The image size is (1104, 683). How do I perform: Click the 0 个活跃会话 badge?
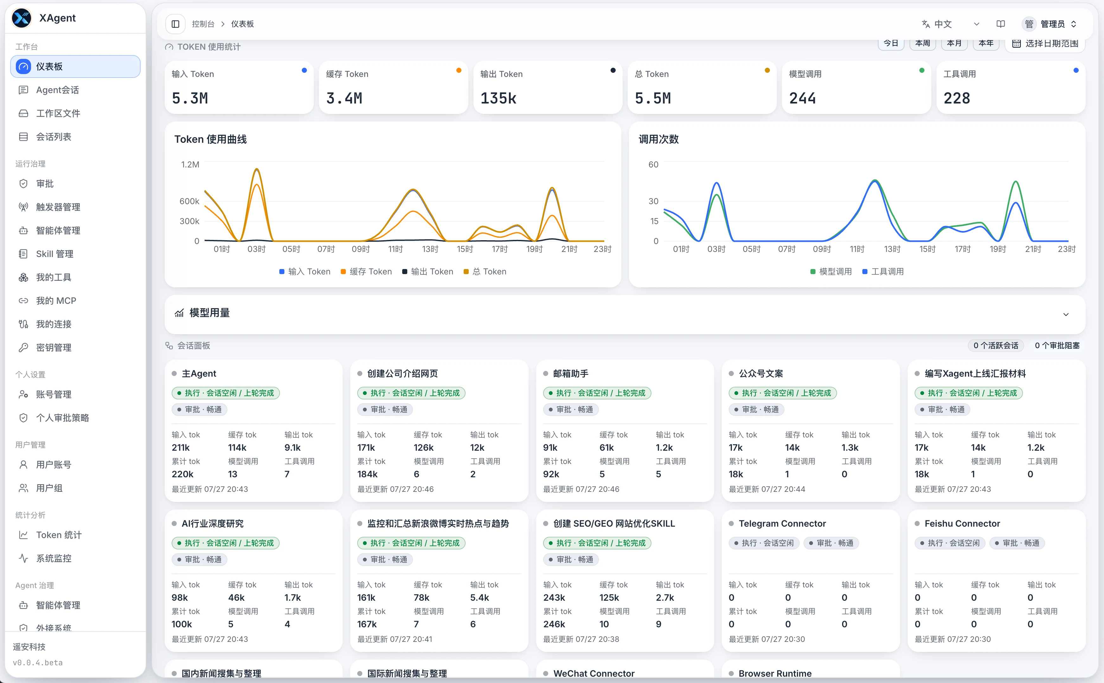(x=996, y=346)
